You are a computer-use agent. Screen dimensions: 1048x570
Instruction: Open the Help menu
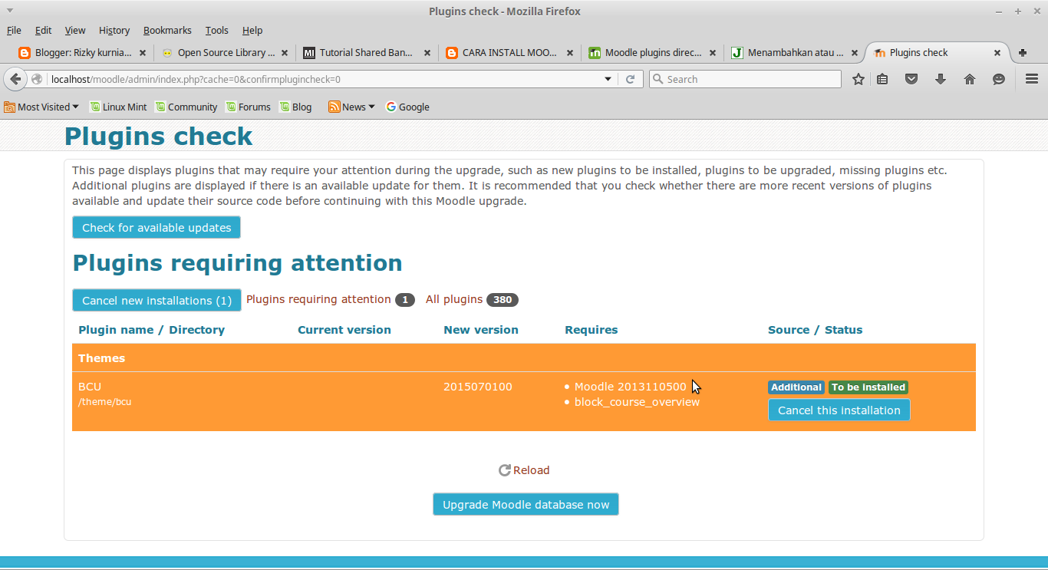click(252, 31)
